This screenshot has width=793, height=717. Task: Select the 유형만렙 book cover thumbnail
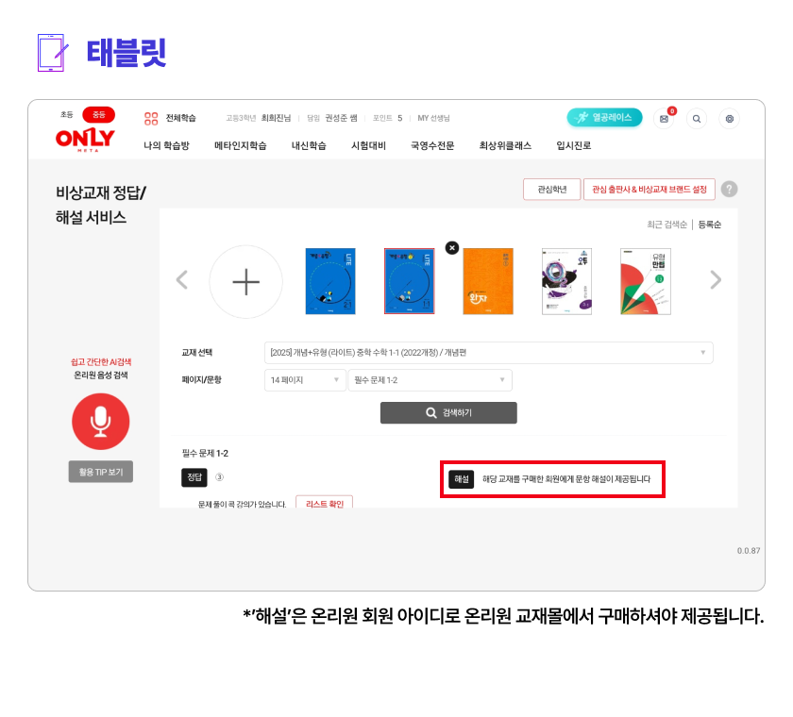tap(646, 281)
